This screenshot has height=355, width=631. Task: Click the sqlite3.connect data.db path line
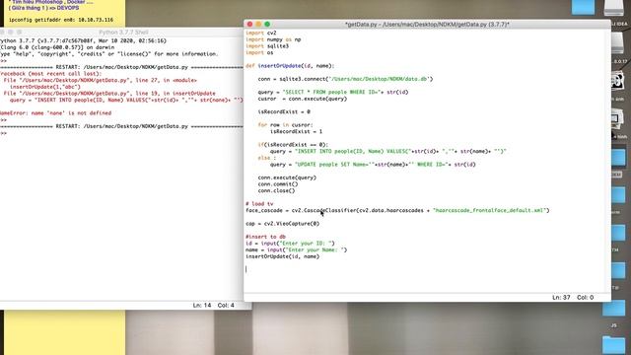(x=345, y=79)
